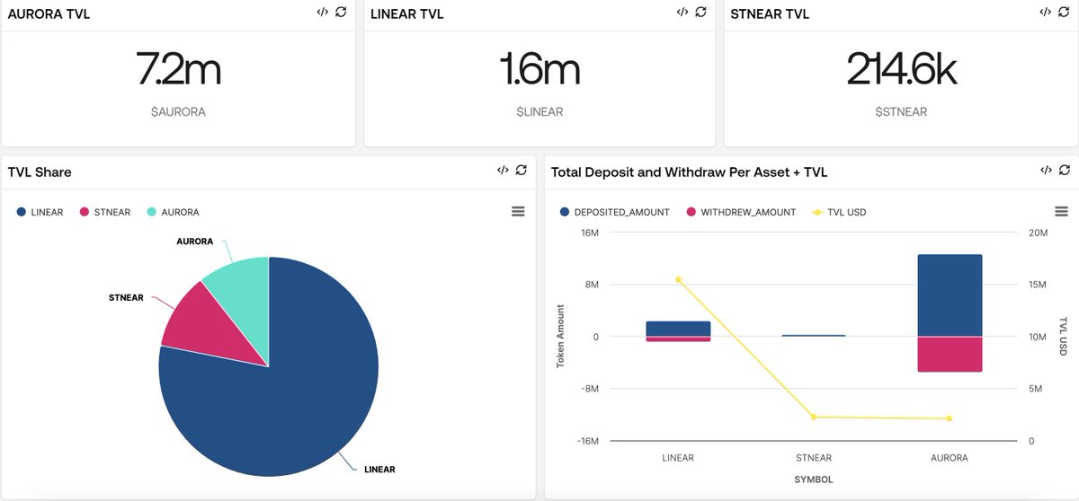
Task: Click the TVL USD point above AURORA
Action: point(950,418)
